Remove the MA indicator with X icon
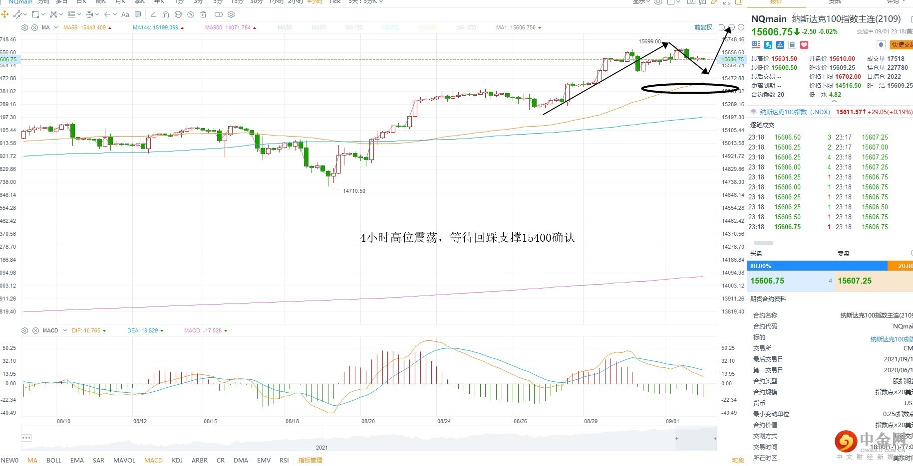 point(34,27)
